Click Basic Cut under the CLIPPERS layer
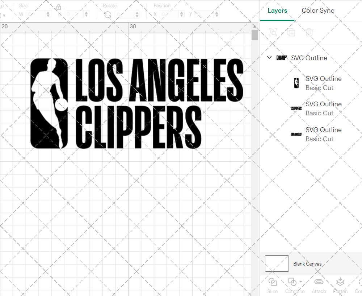The height and width of the screenshot is (296, 362). coord(319,114)
